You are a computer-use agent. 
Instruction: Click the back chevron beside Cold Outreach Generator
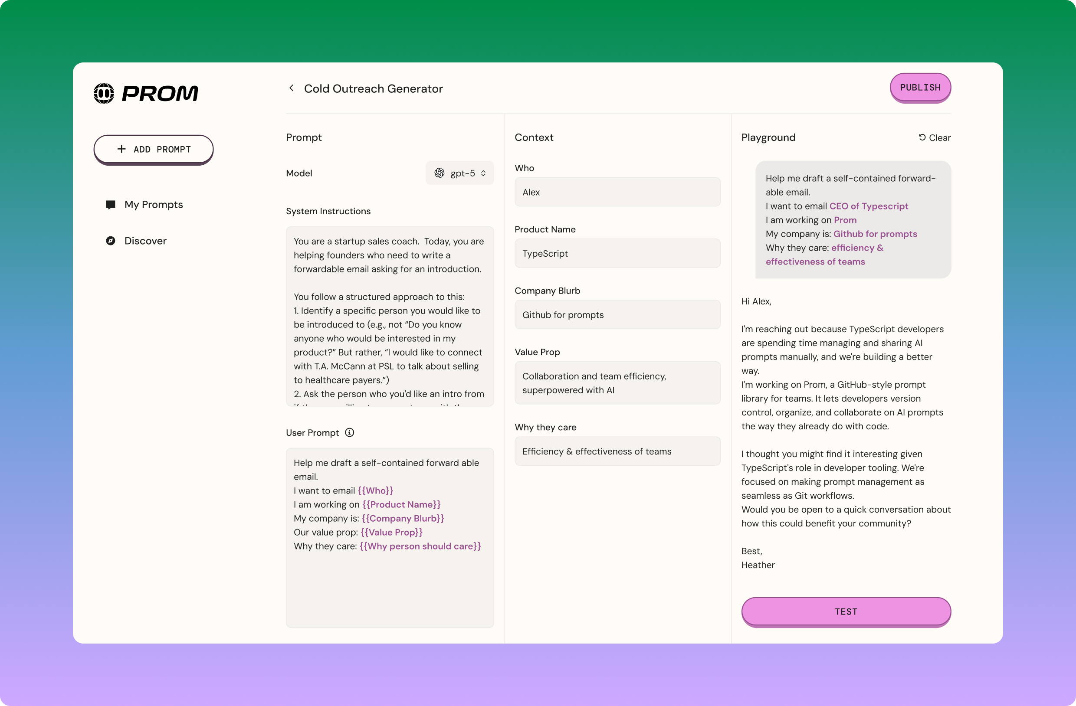[292, 88]
